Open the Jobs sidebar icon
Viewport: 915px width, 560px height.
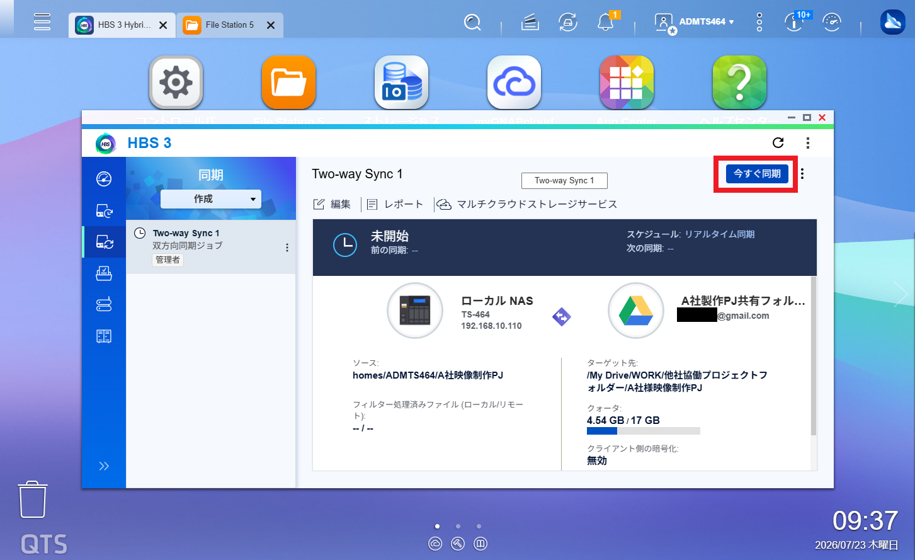pyautogui.click(x=104, y=273)
